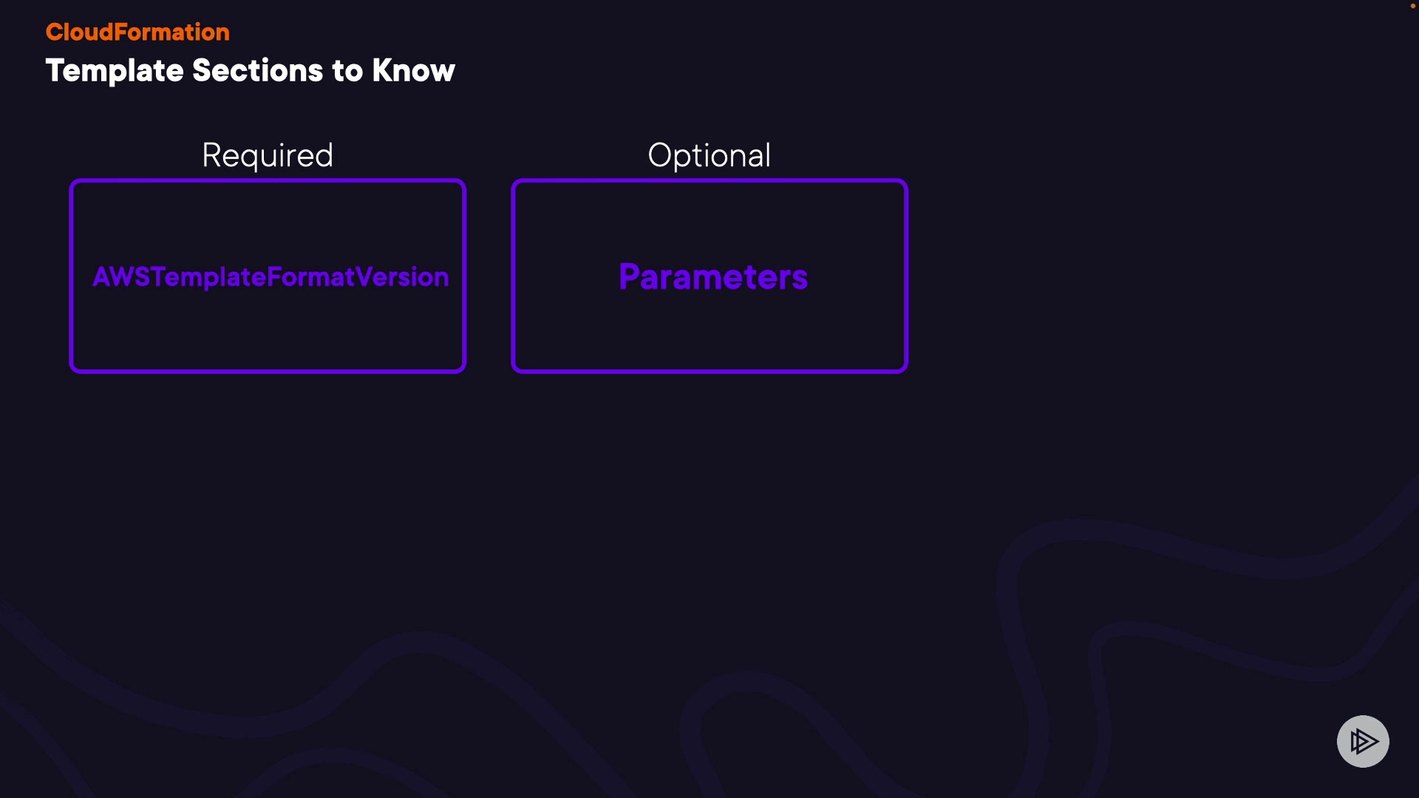This screenshot has height=798, width=1419.
Task: Click the orange CloudFormation heading
Action: click(137, 32)
